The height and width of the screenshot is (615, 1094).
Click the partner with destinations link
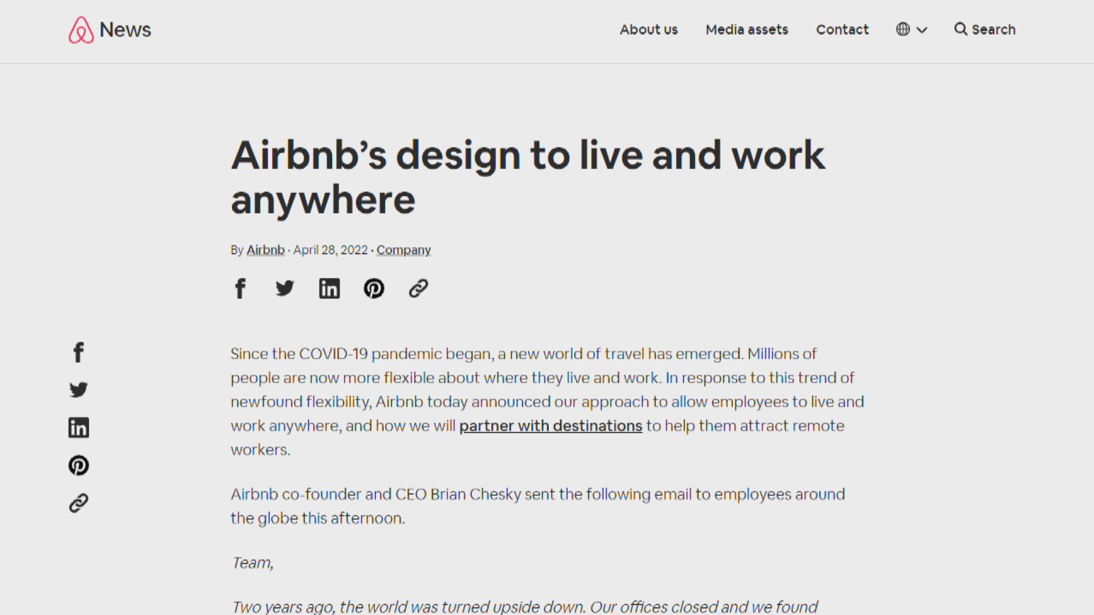pyautogui.click(x=550, y=425)
